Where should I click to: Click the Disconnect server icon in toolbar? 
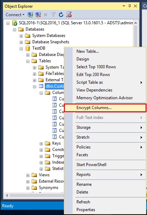pos(38,14)
